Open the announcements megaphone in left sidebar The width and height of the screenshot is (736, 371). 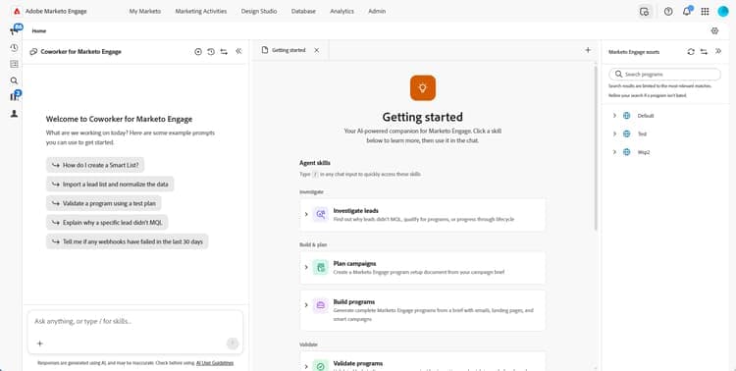(15, 30)
